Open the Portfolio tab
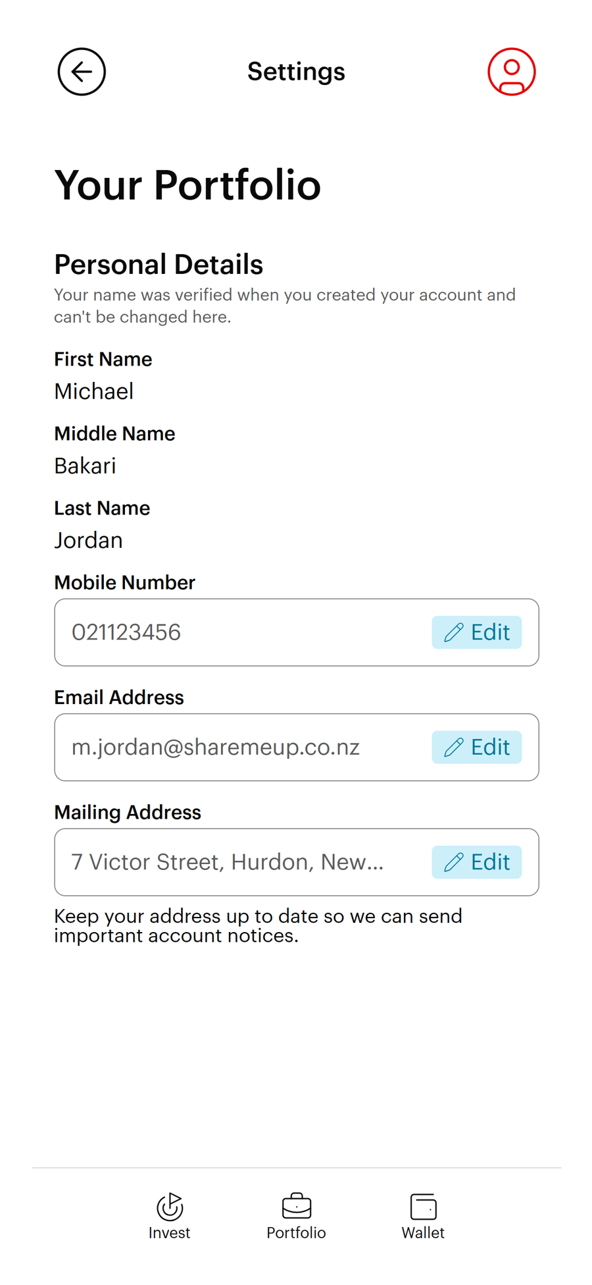Viewport: 592px width, 1285px height. (296, 1215)
